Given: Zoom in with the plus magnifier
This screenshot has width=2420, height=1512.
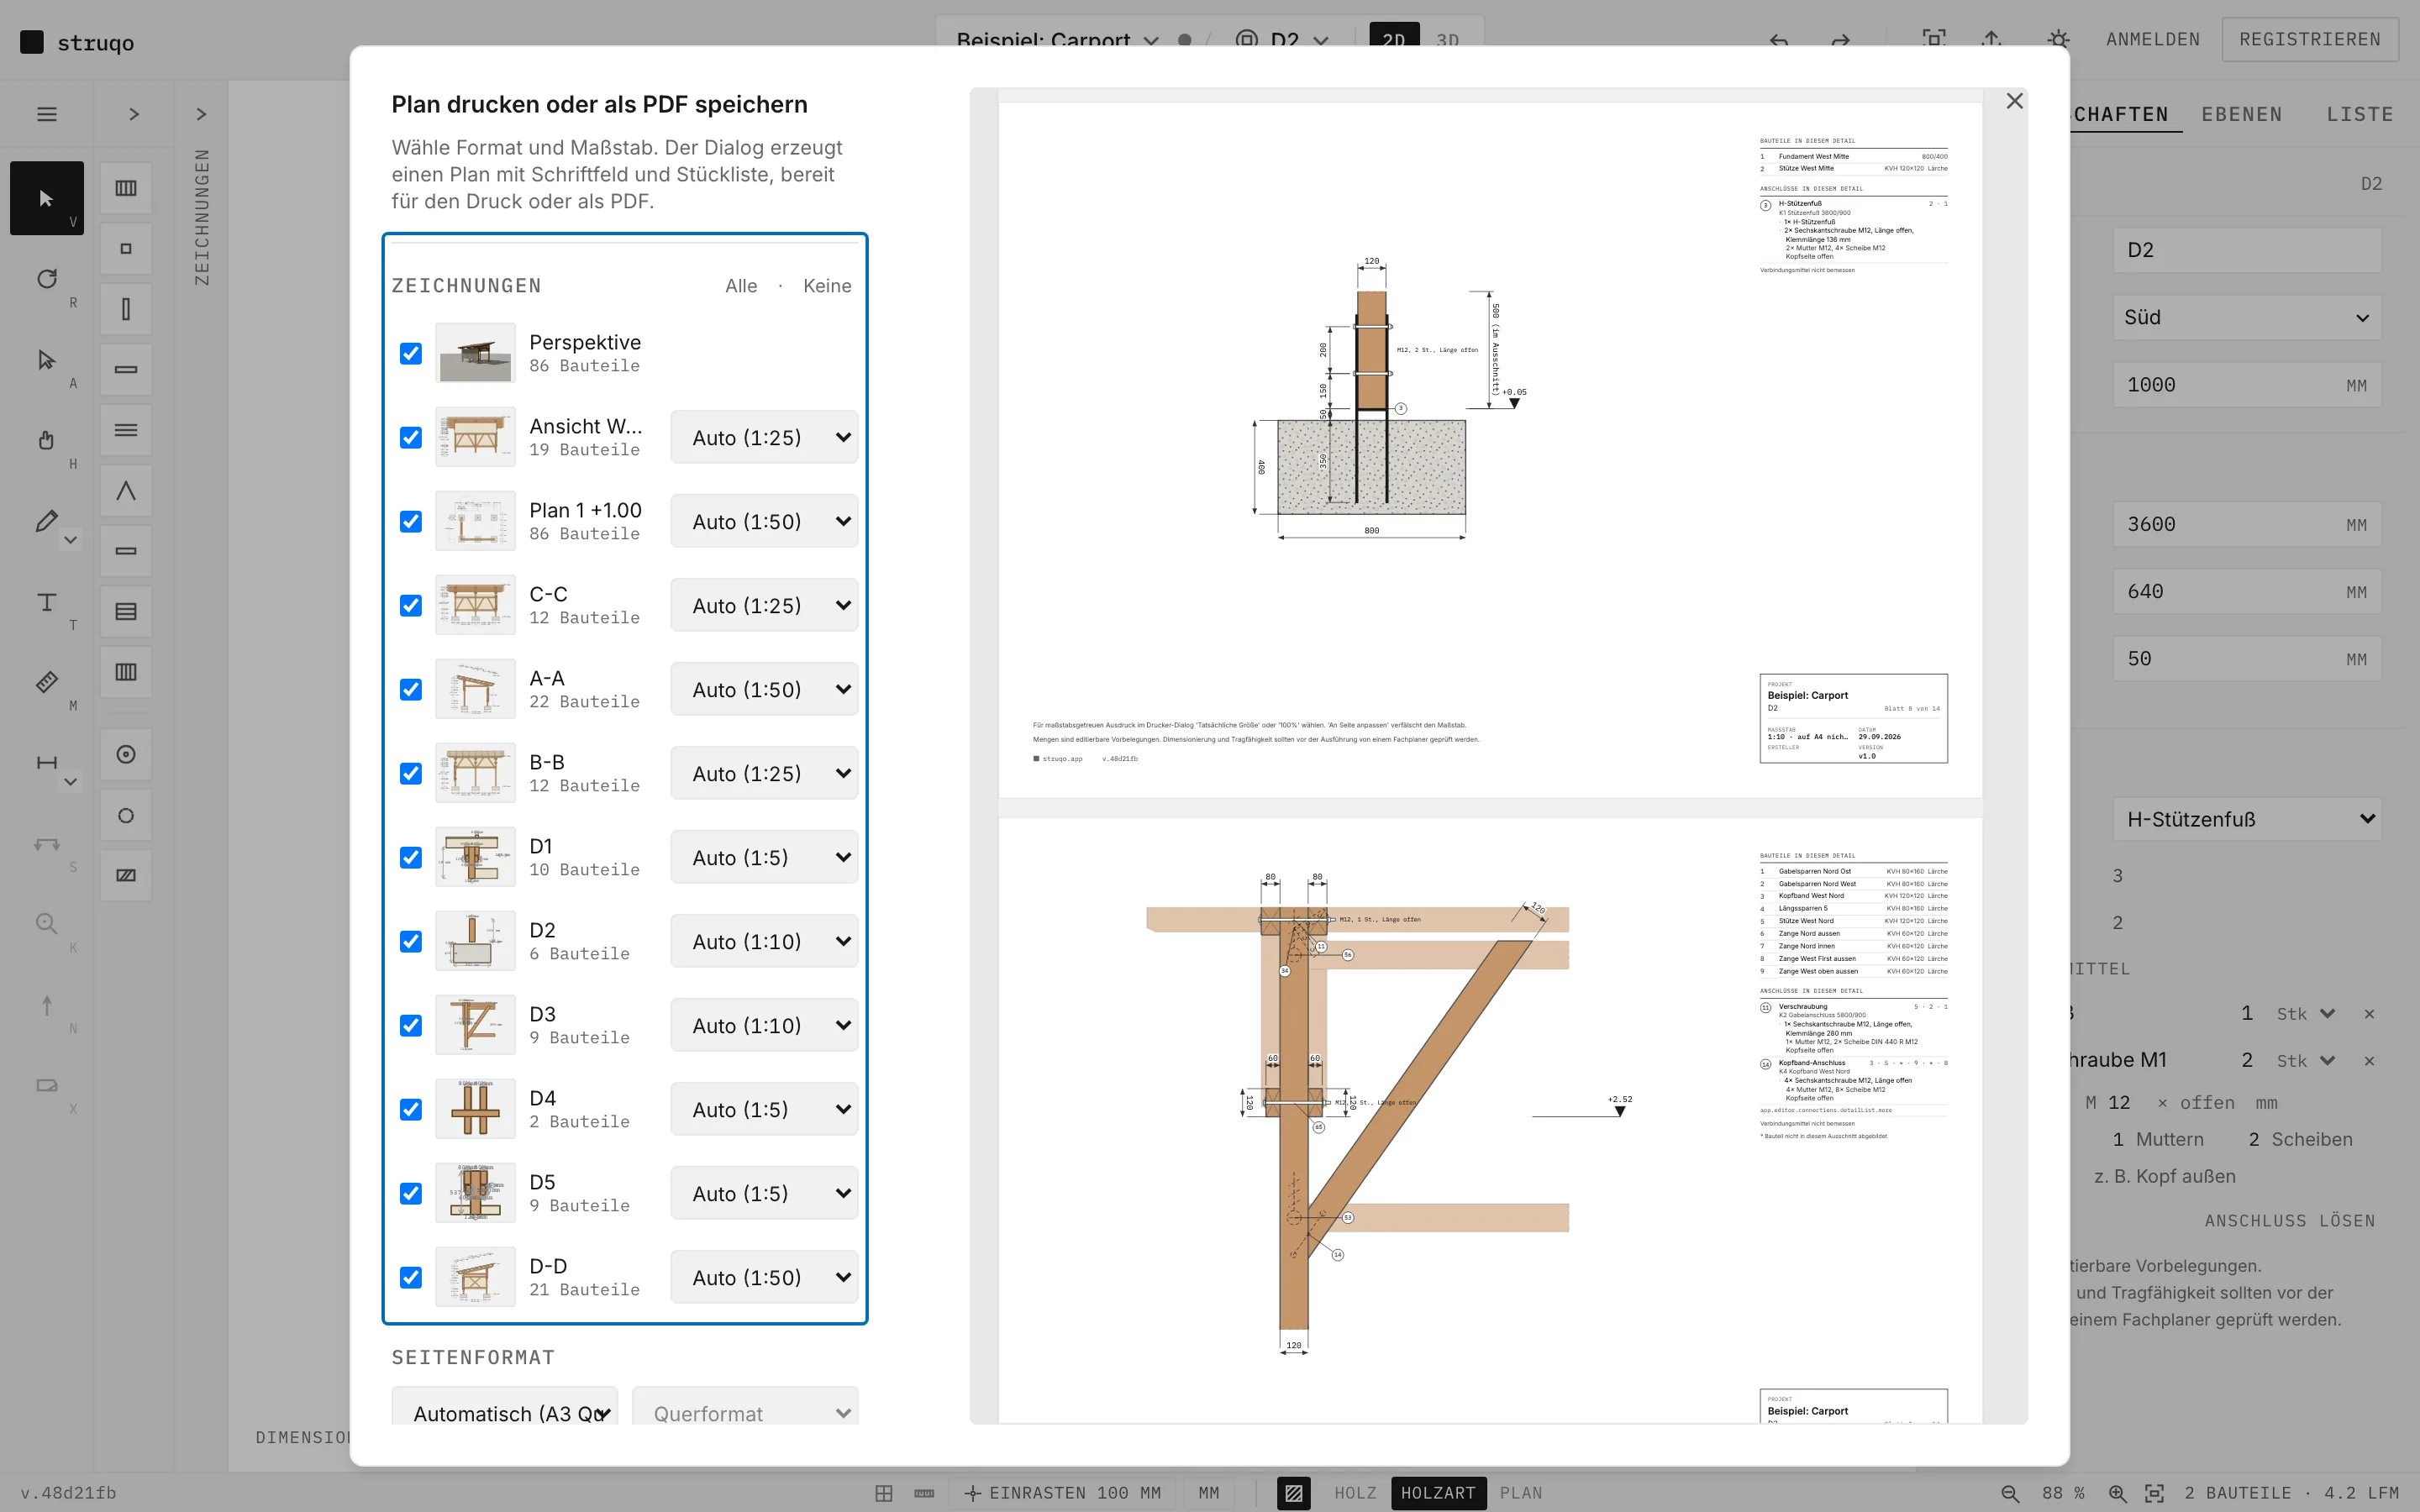Looking at the screenshot, I should pos(2117,1493).
